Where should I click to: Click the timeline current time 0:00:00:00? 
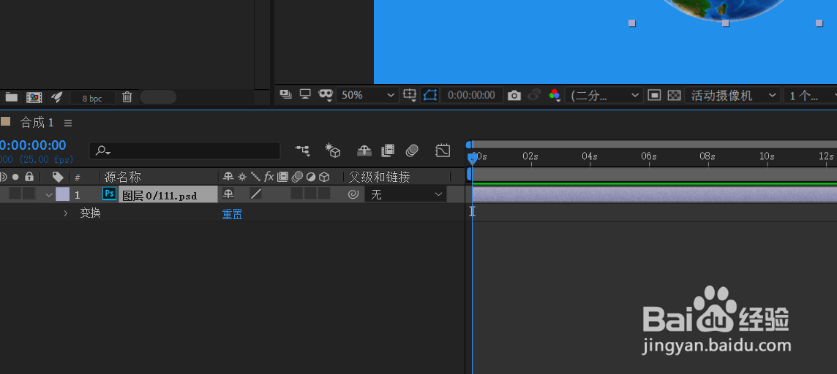(x=33, y=145)
